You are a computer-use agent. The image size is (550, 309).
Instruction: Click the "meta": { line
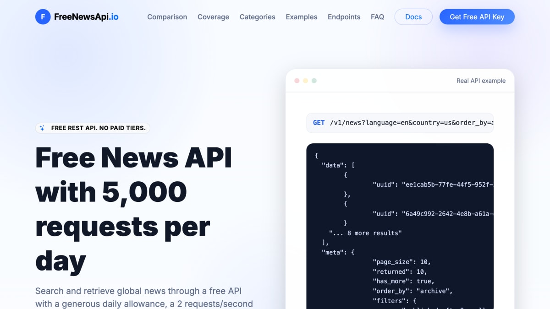click(x=338, y=252)
